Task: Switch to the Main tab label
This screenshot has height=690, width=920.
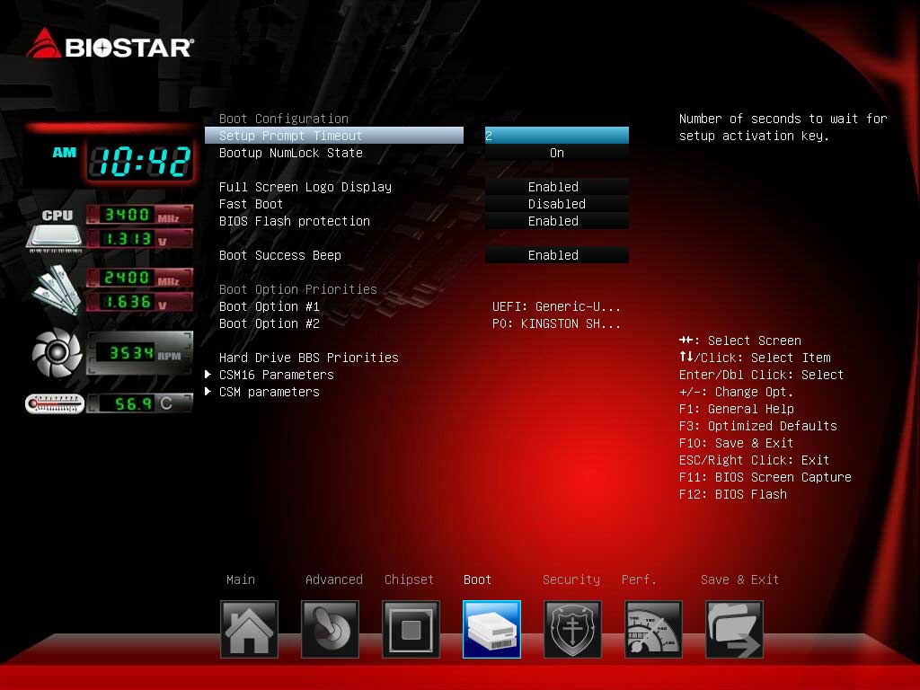Action: [x=241, y=579]
